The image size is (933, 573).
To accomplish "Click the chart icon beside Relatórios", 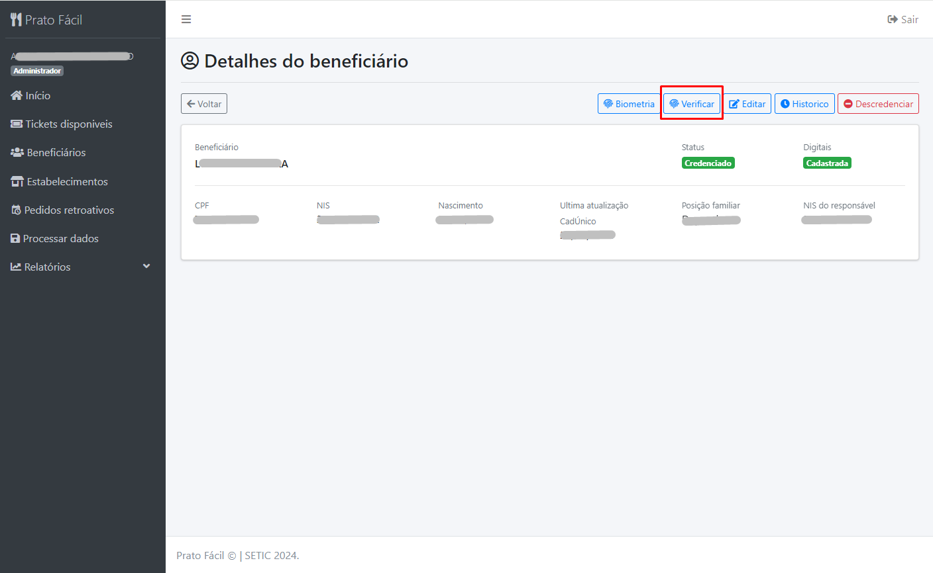I will (16, 267).
